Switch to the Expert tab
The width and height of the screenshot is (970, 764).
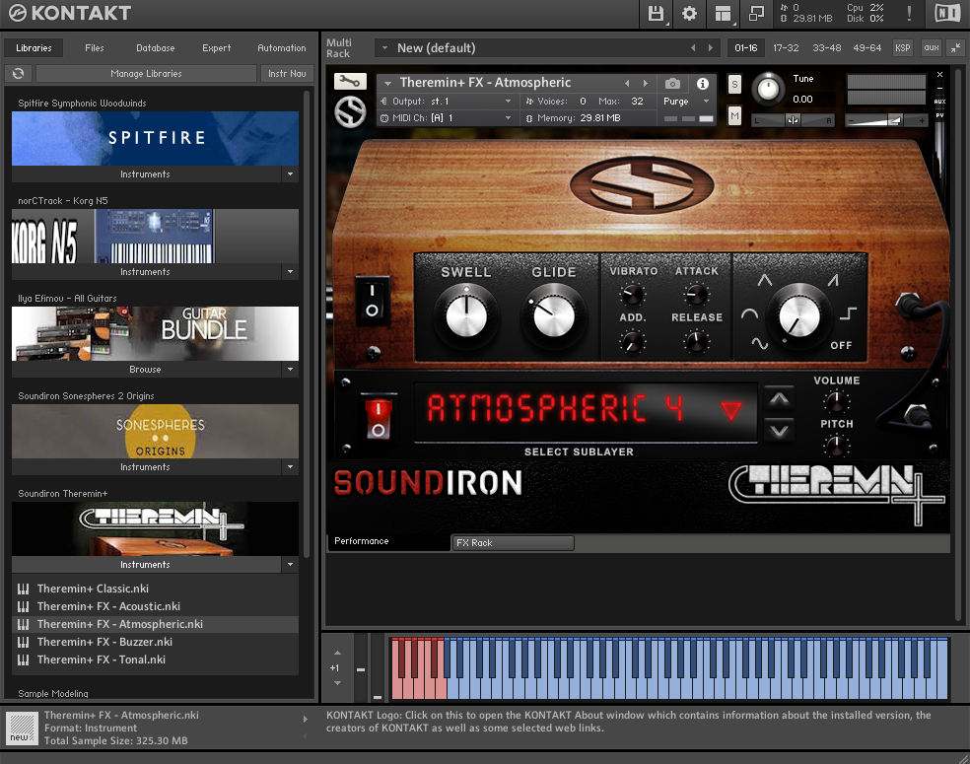point(216,47)
